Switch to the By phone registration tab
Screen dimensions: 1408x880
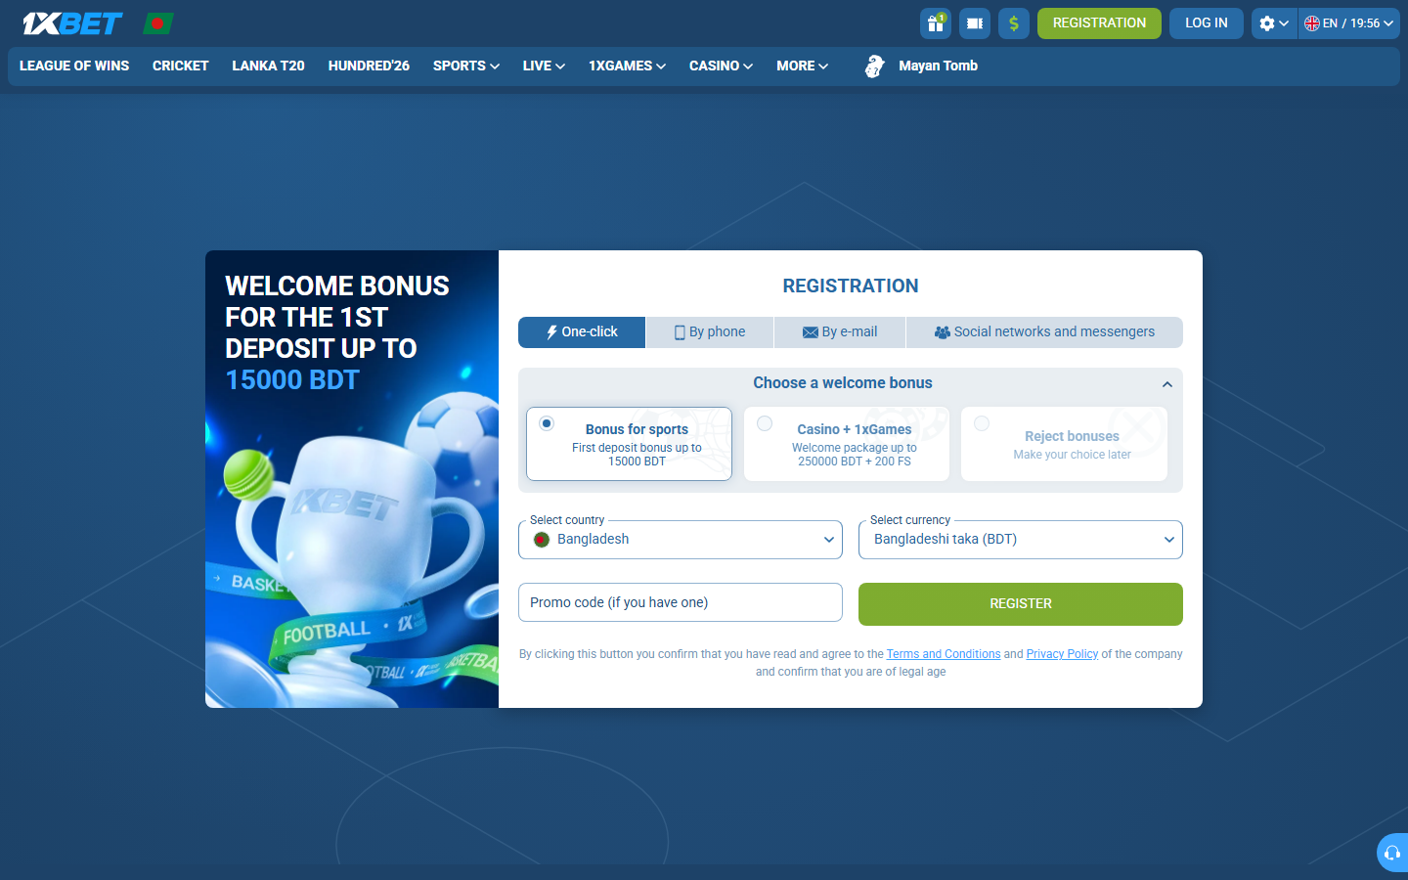(710, 332)
